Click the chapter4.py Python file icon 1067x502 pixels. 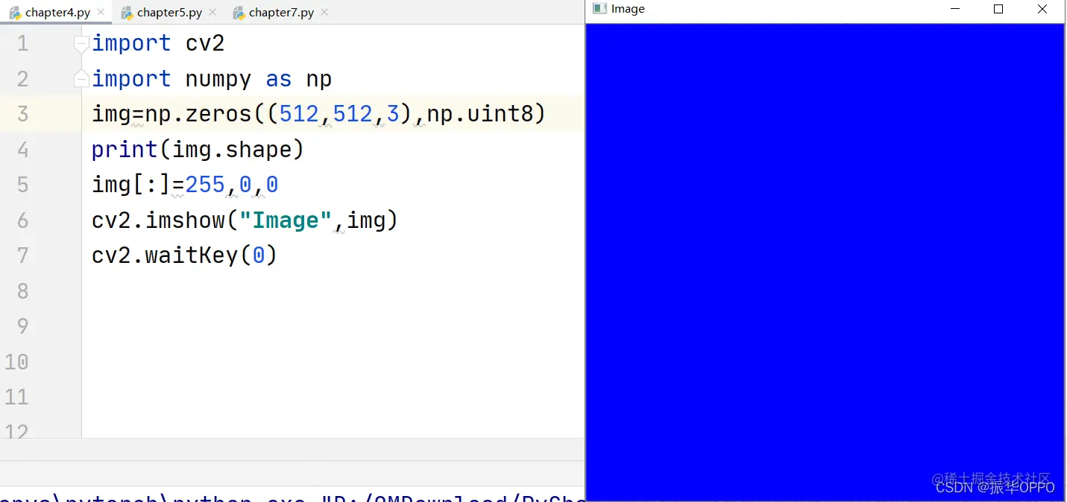[15, 13]
